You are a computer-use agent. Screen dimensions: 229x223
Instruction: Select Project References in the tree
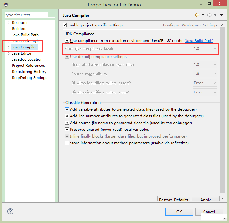point(28,66)
